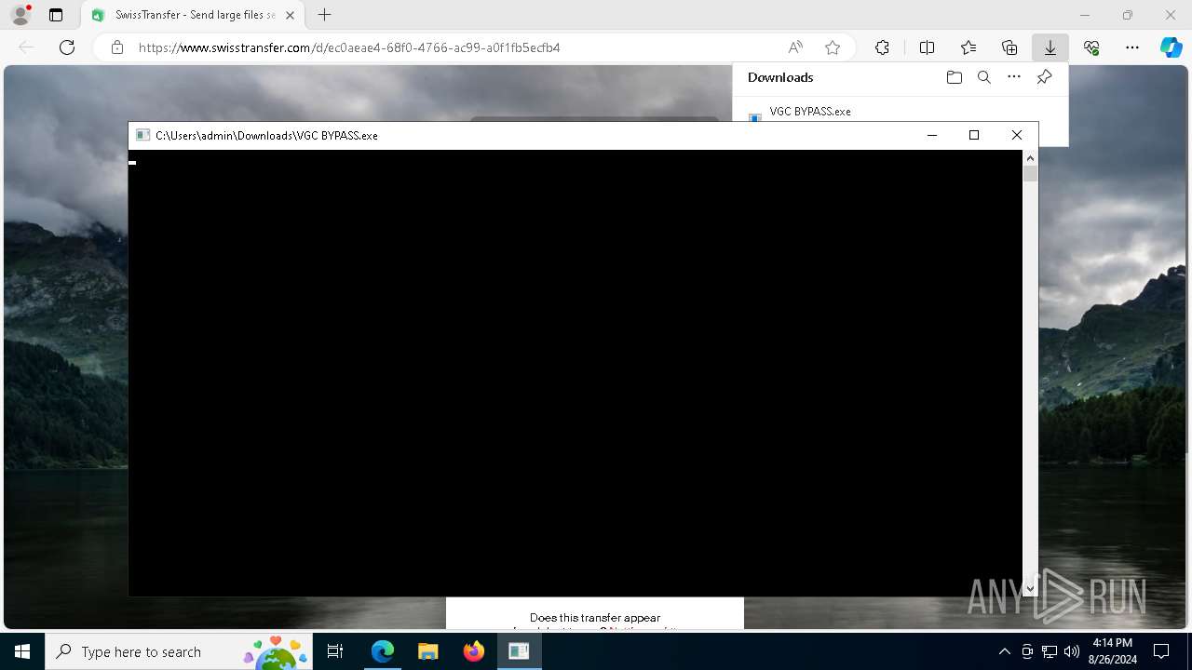
Task: Open more options in Downloads panel
Action: click(x=1014, y=77)
